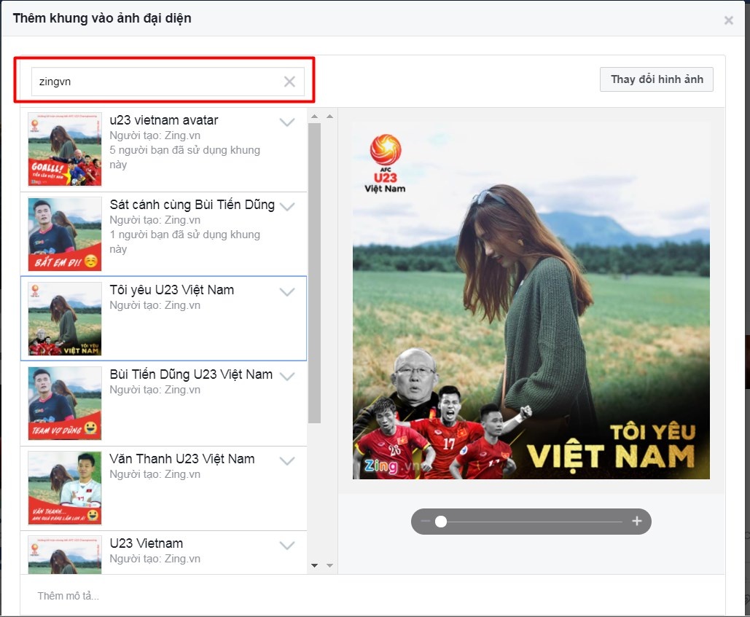
Task: Click the minus icon to zoom out preview
Action: [x=426, y=522]
